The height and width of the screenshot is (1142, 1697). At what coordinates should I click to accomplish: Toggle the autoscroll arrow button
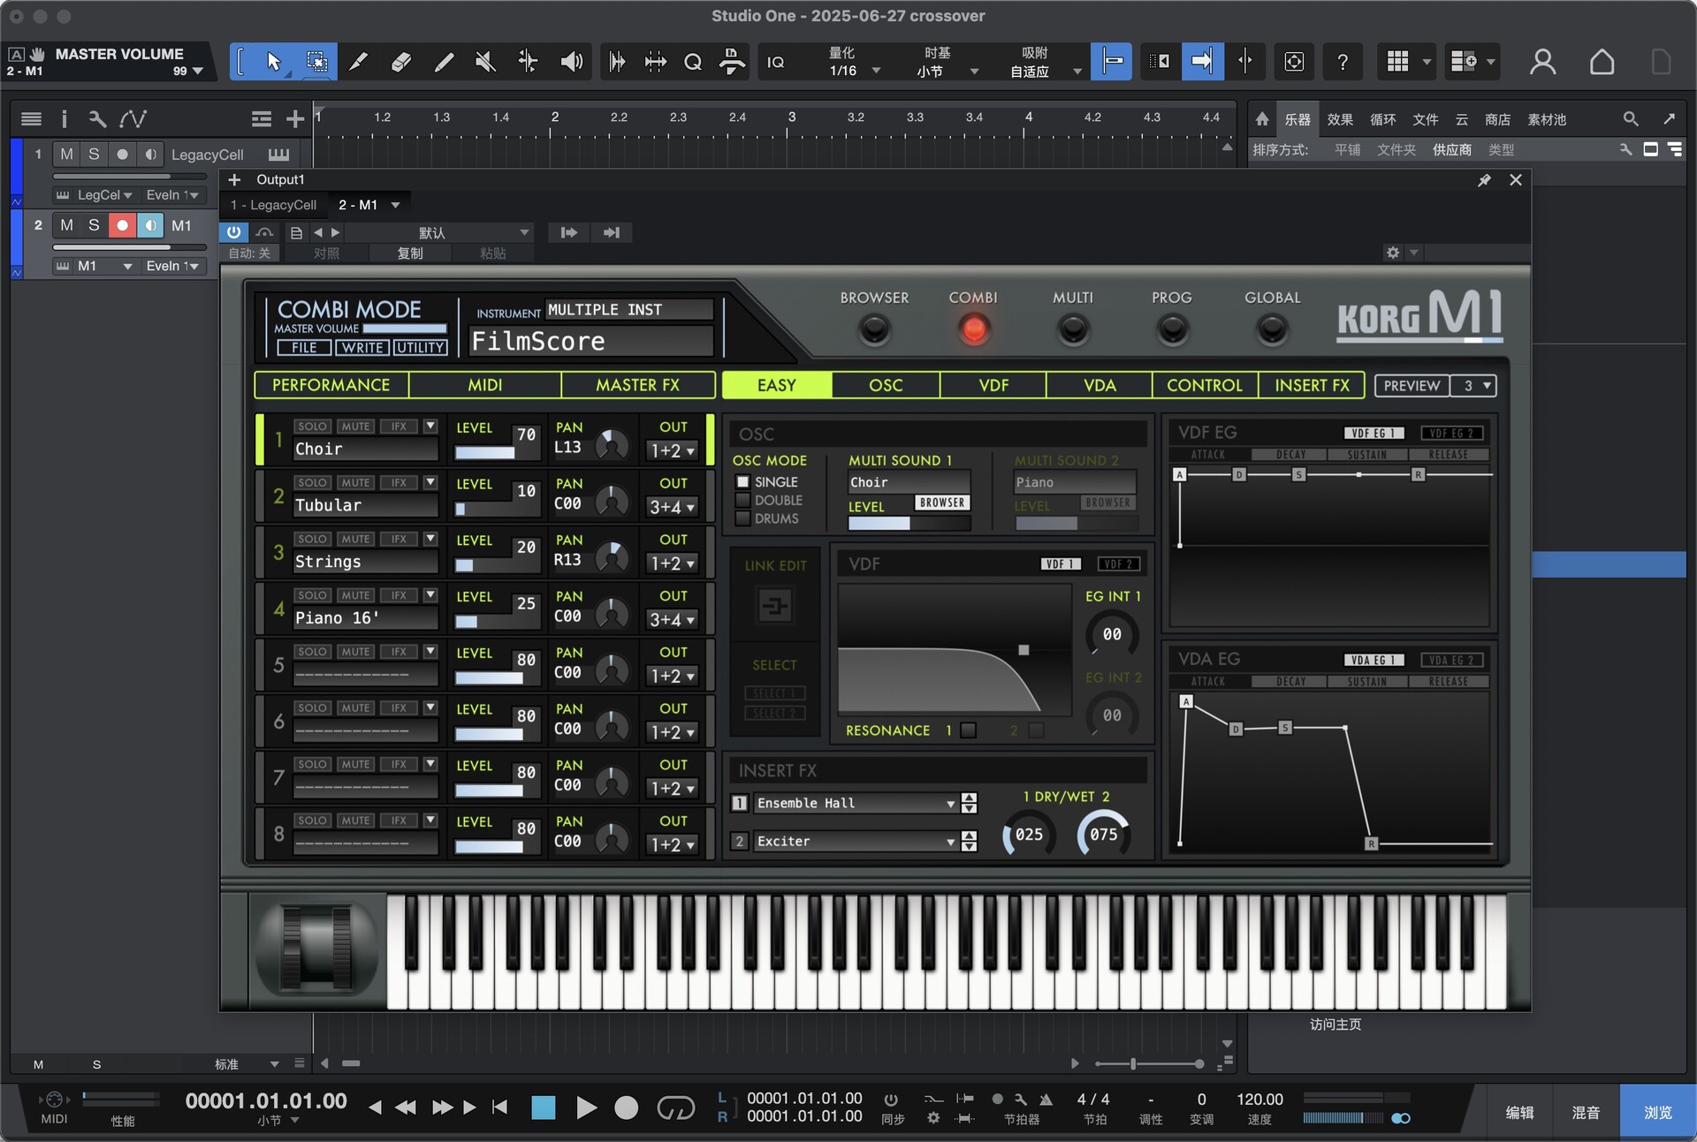coord(1202,61)
